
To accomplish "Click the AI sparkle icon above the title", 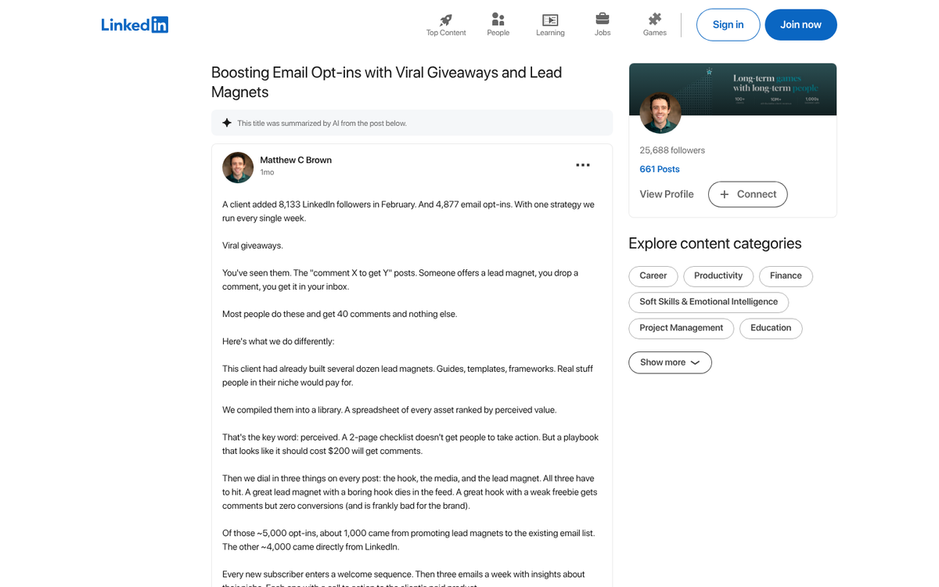I will pos(226,122).
